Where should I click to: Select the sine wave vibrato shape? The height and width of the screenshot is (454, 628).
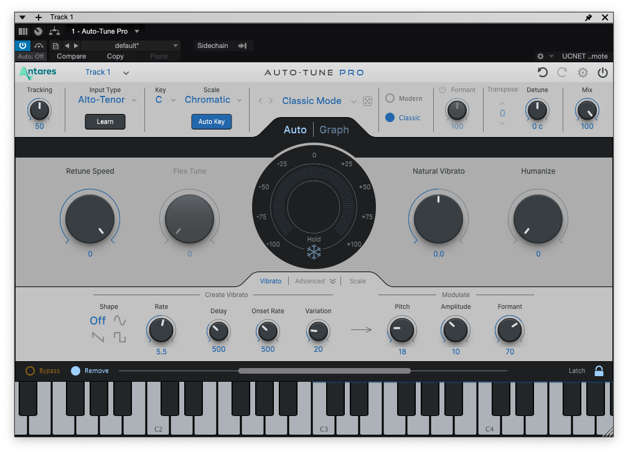(x=120, y=320)
